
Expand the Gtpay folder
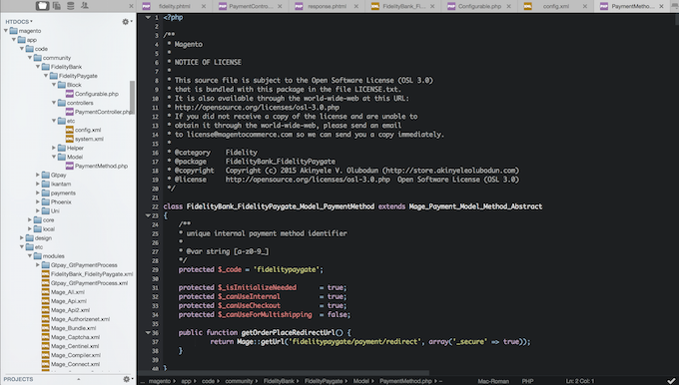(38, 175)
